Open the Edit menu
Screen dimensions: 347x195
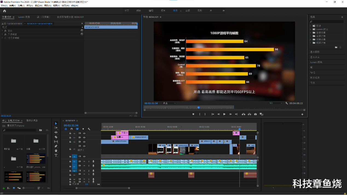13,5
